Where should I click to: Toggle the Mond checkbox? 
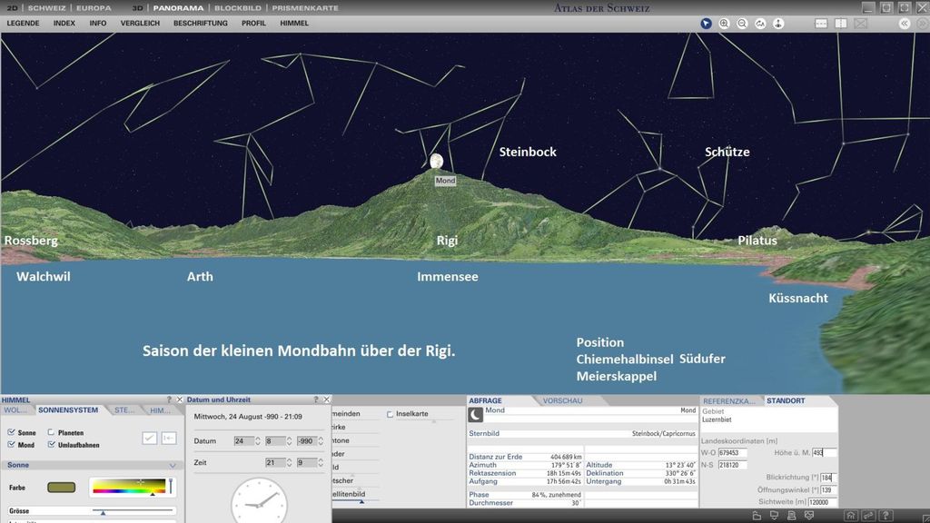pyautogui.click(x=11, y=444)
